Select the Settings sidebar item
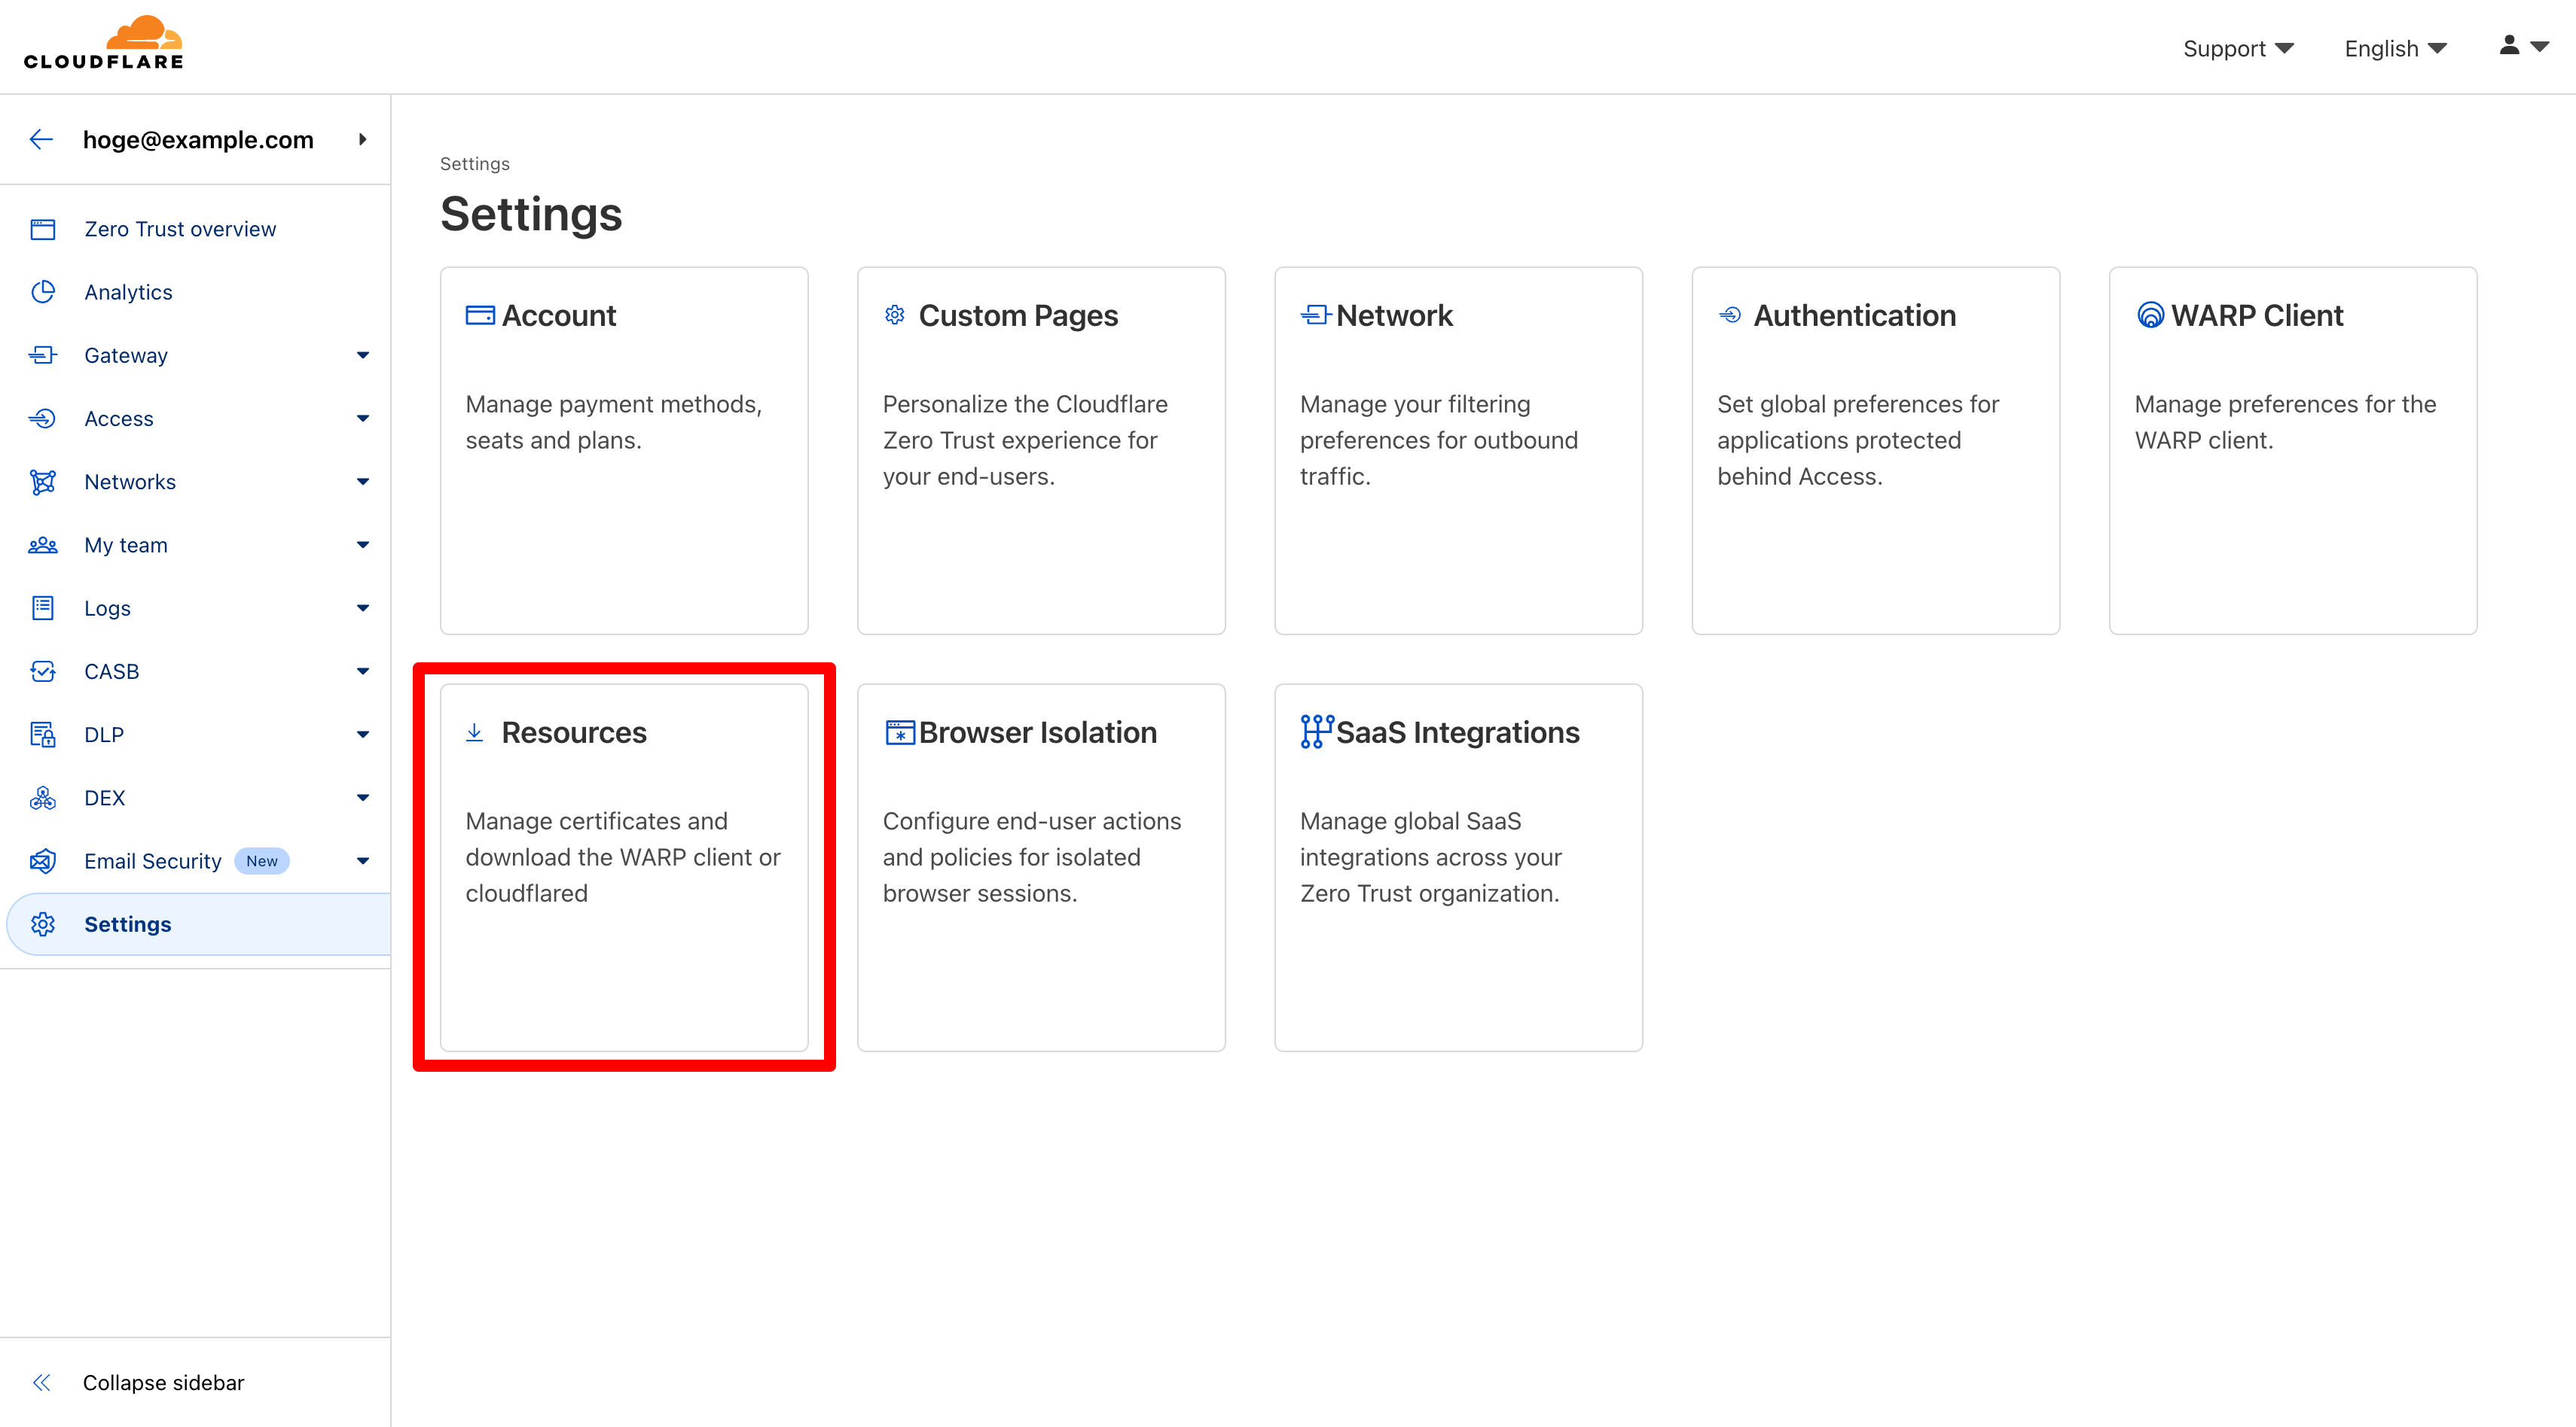Image resolution: width=2576 pixels, height=1427 pixels. click(x=128, y=924)
